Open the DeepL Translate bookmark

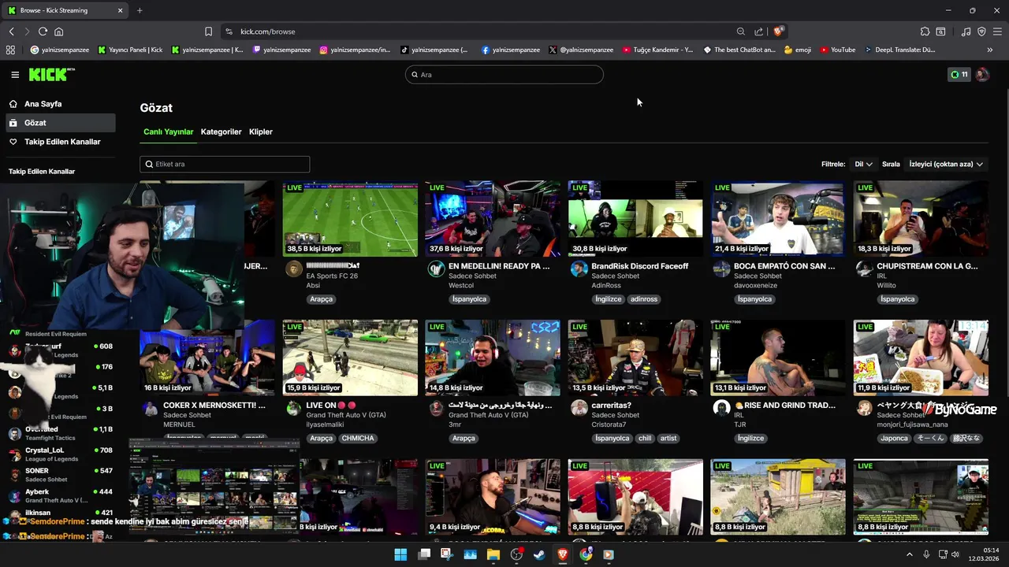(x=899, y=50)
